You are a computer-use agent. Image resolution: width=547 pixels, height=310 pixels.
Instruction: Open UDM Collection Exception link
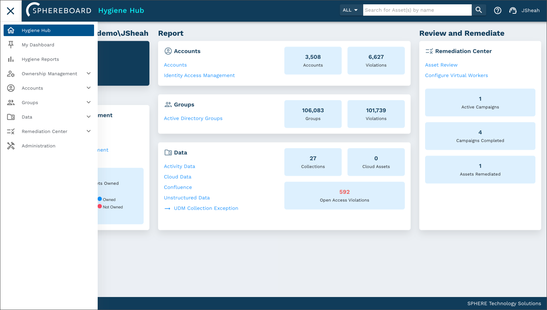206,208
